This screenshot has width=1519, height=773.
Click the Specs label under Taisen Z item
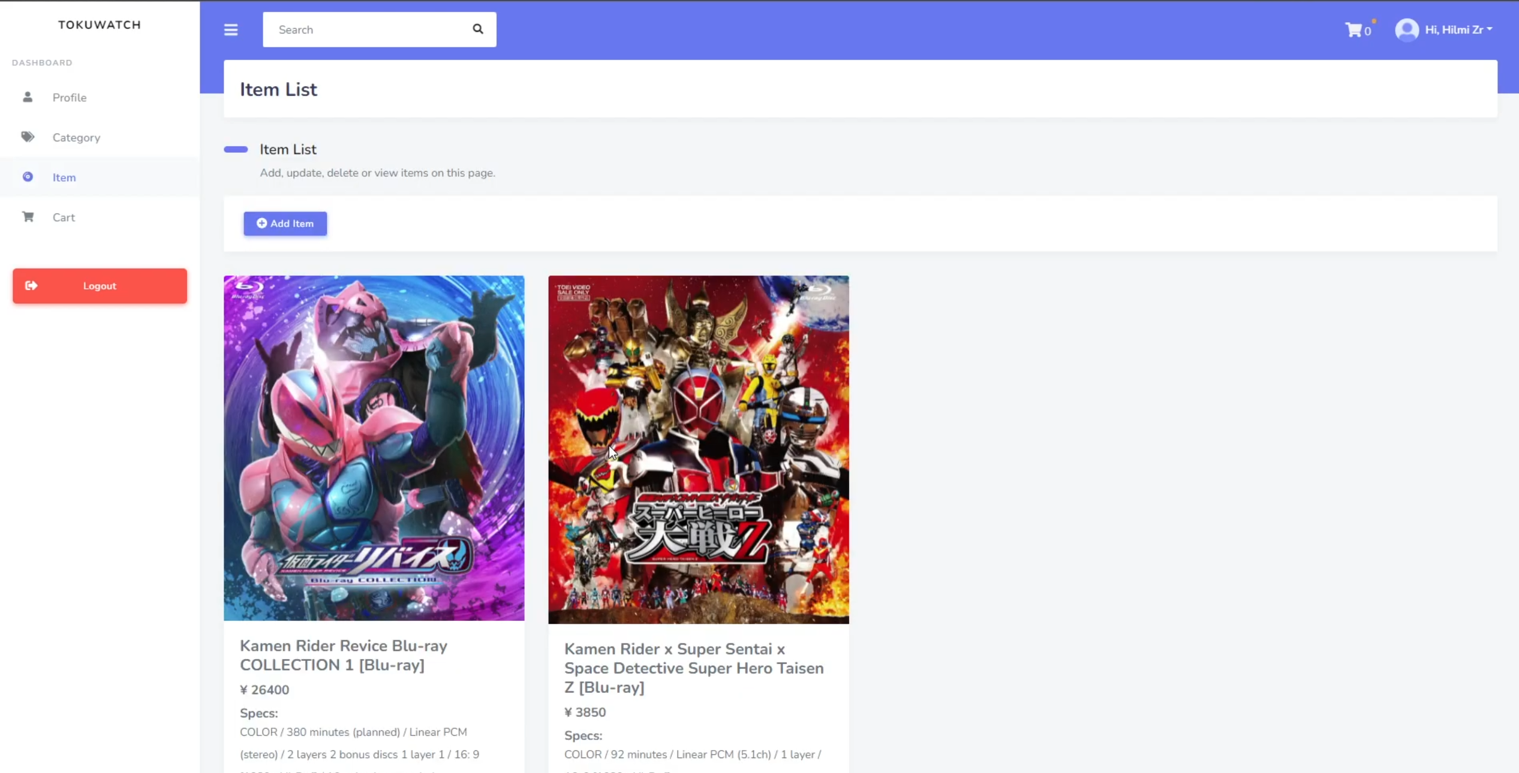tap(583, 735)
